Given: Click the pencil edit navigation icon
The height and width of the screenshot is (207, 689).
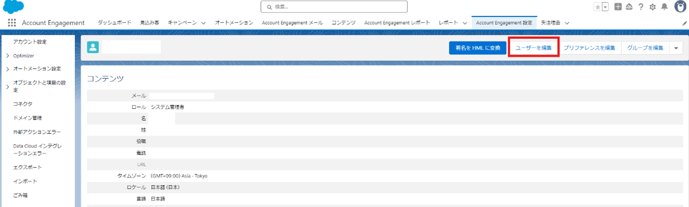Looking at the screenshot, I should click(x=684, y=23).
